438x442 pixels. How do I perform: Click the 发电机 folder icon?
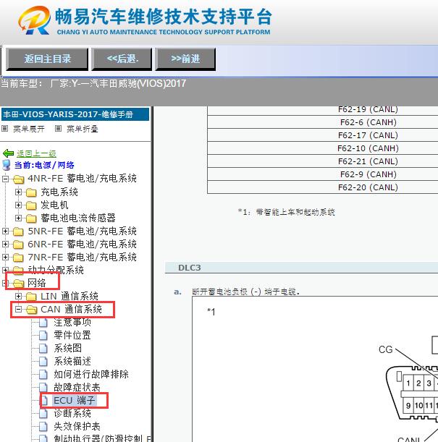[x=31, y=205]
